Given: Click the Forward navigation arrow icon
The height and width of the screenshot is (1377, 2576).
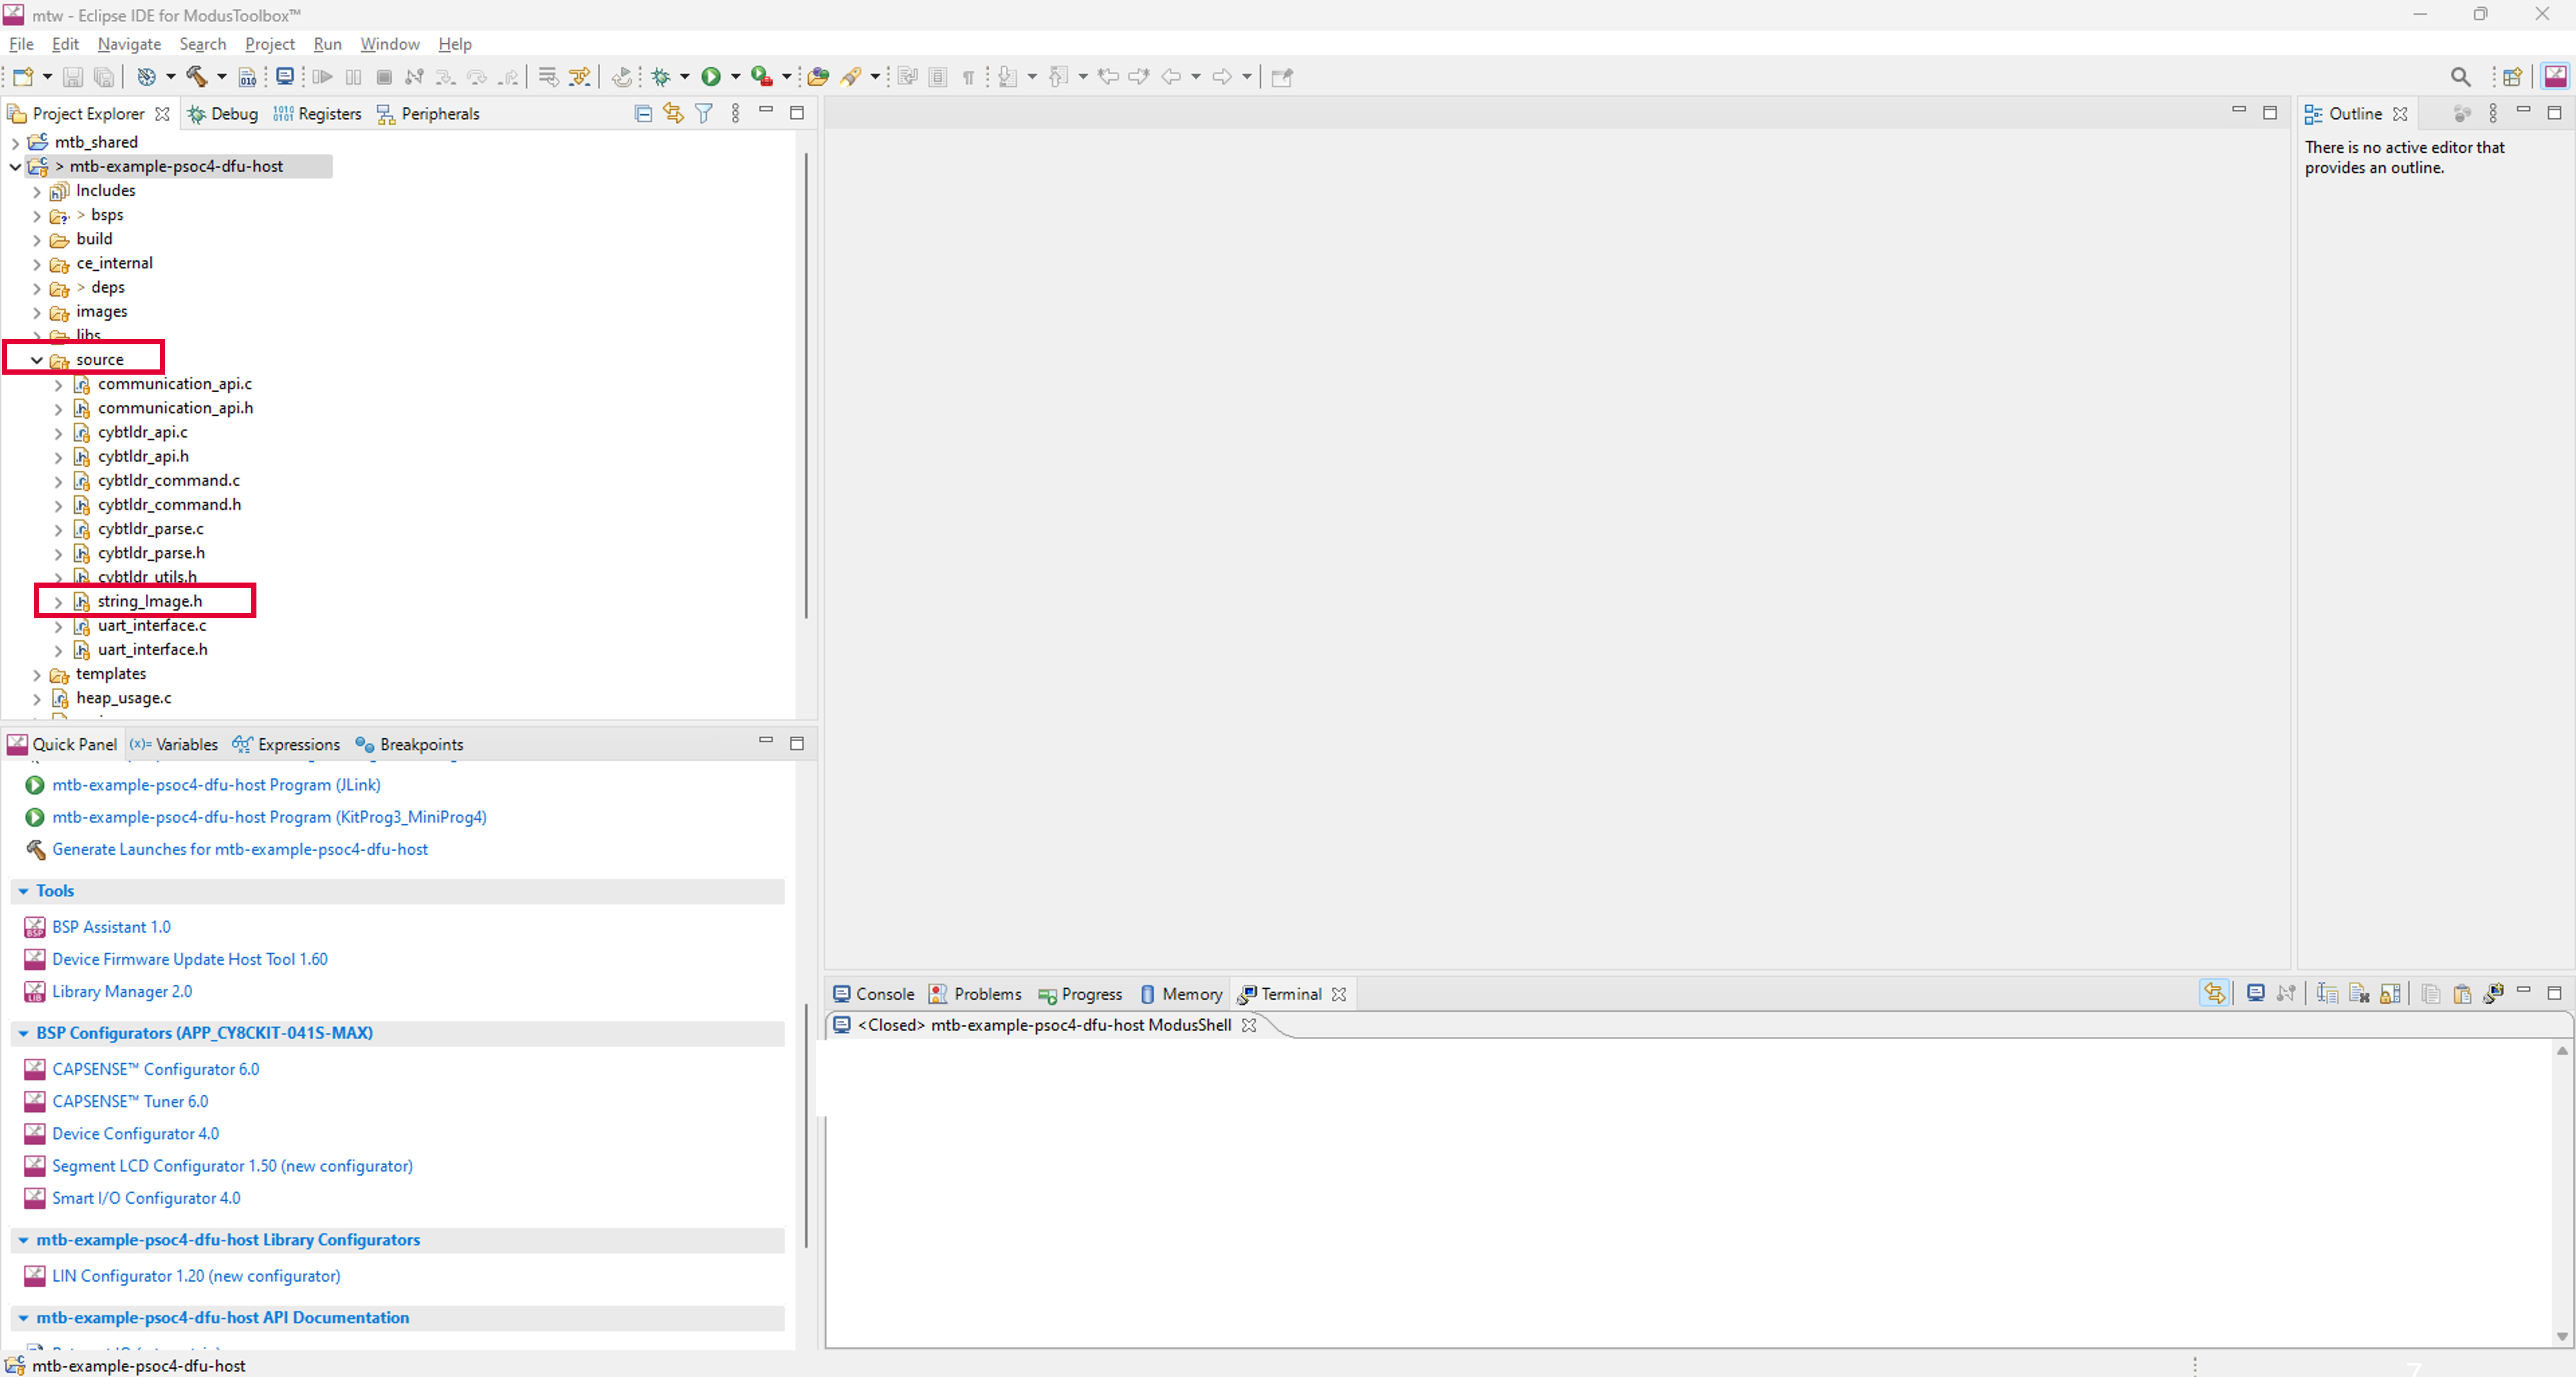Looking at the screenshot, I should tap(1222, 77).
